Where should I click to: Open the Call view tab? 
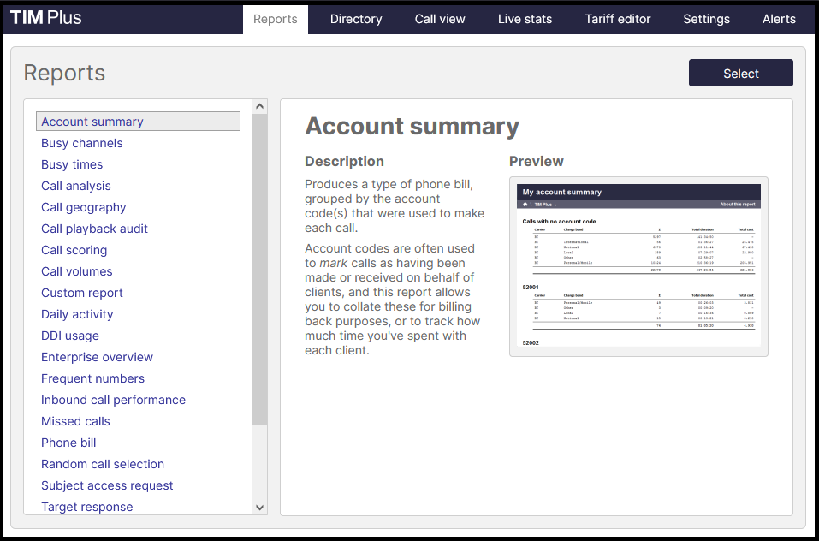click(x=439, y=19)
